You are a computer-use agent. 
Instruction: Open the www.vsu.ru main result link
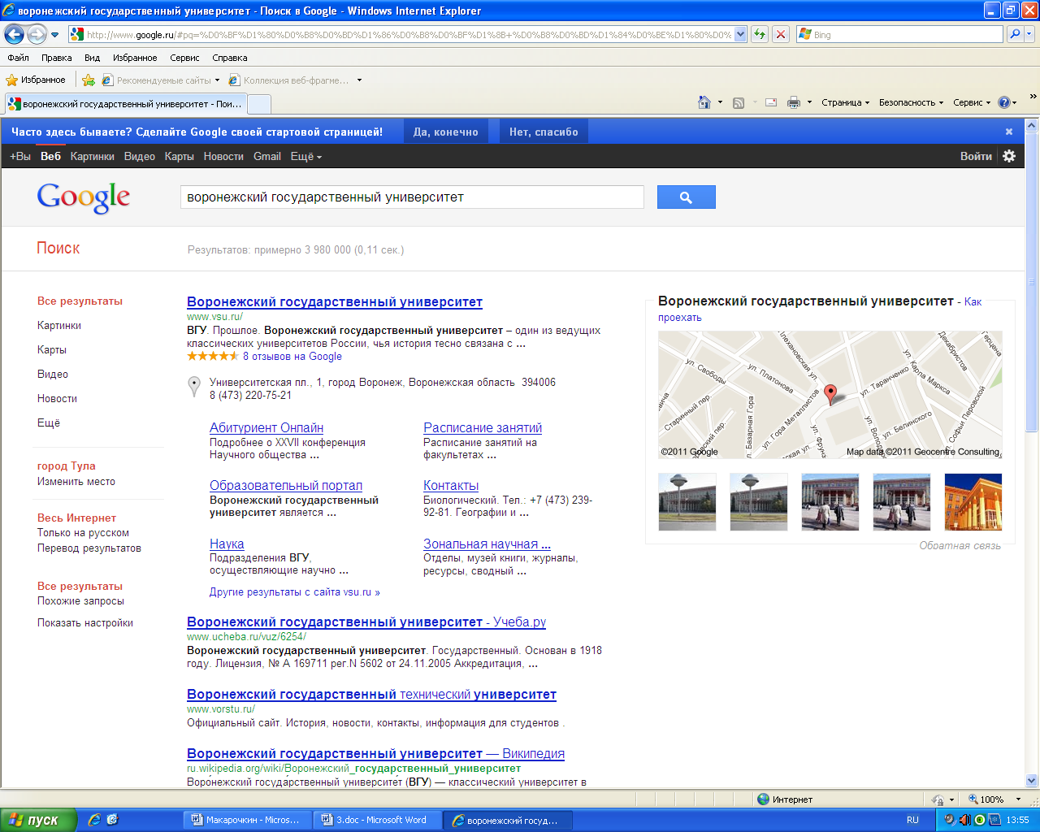click(x=335, y=302)
